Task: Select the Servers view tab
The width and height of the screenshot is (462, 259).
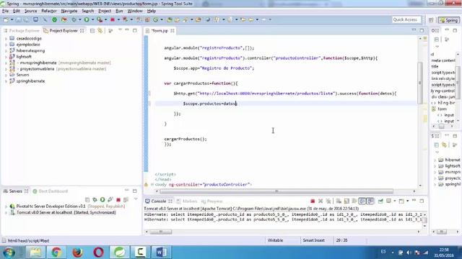Action: point(16,191)
